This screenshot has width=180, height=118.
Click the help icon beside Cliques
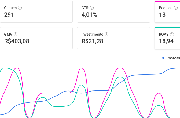point(20,8)
